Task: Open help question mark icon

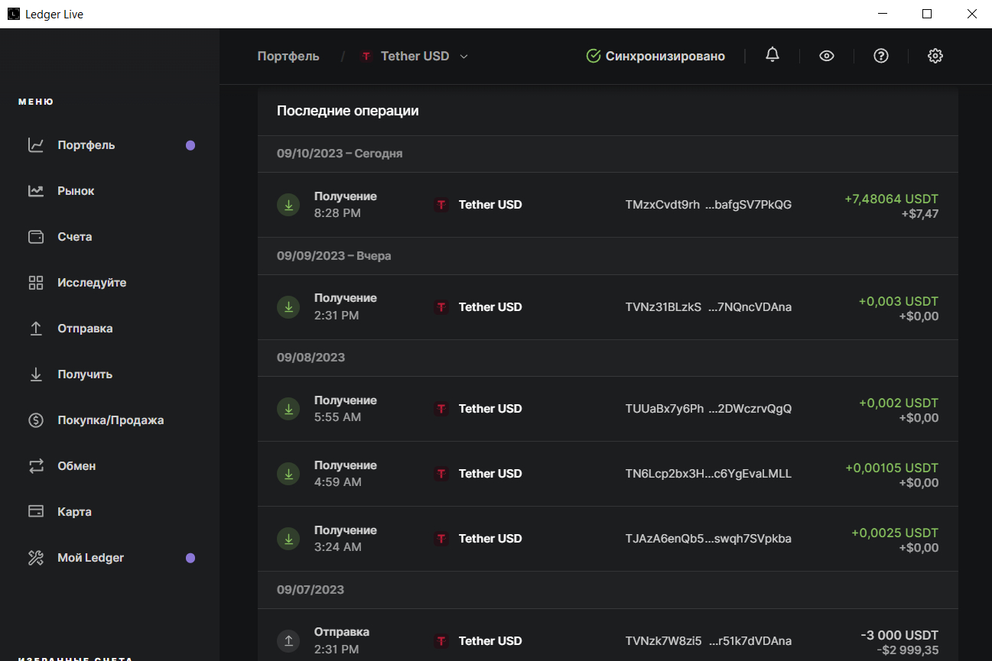Action: [x=881, y=56]
